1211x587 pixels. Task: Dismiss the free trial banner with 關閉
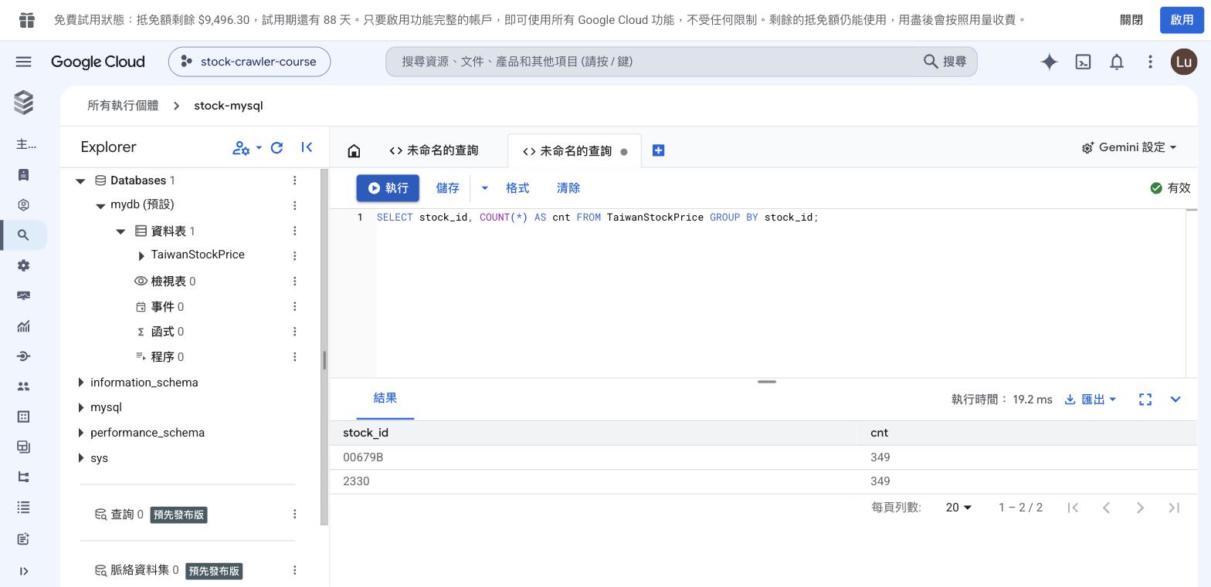coord(1131,20)
